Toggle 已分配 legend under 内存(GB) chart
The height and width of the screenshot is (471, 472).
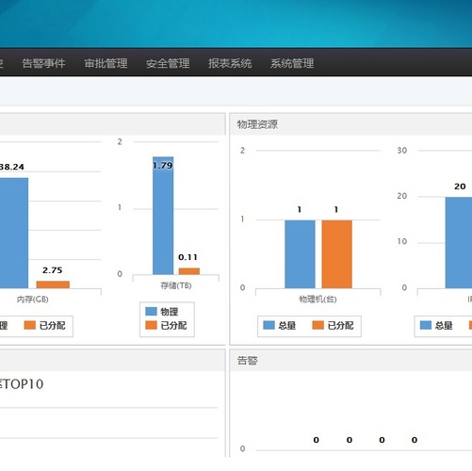44,325
